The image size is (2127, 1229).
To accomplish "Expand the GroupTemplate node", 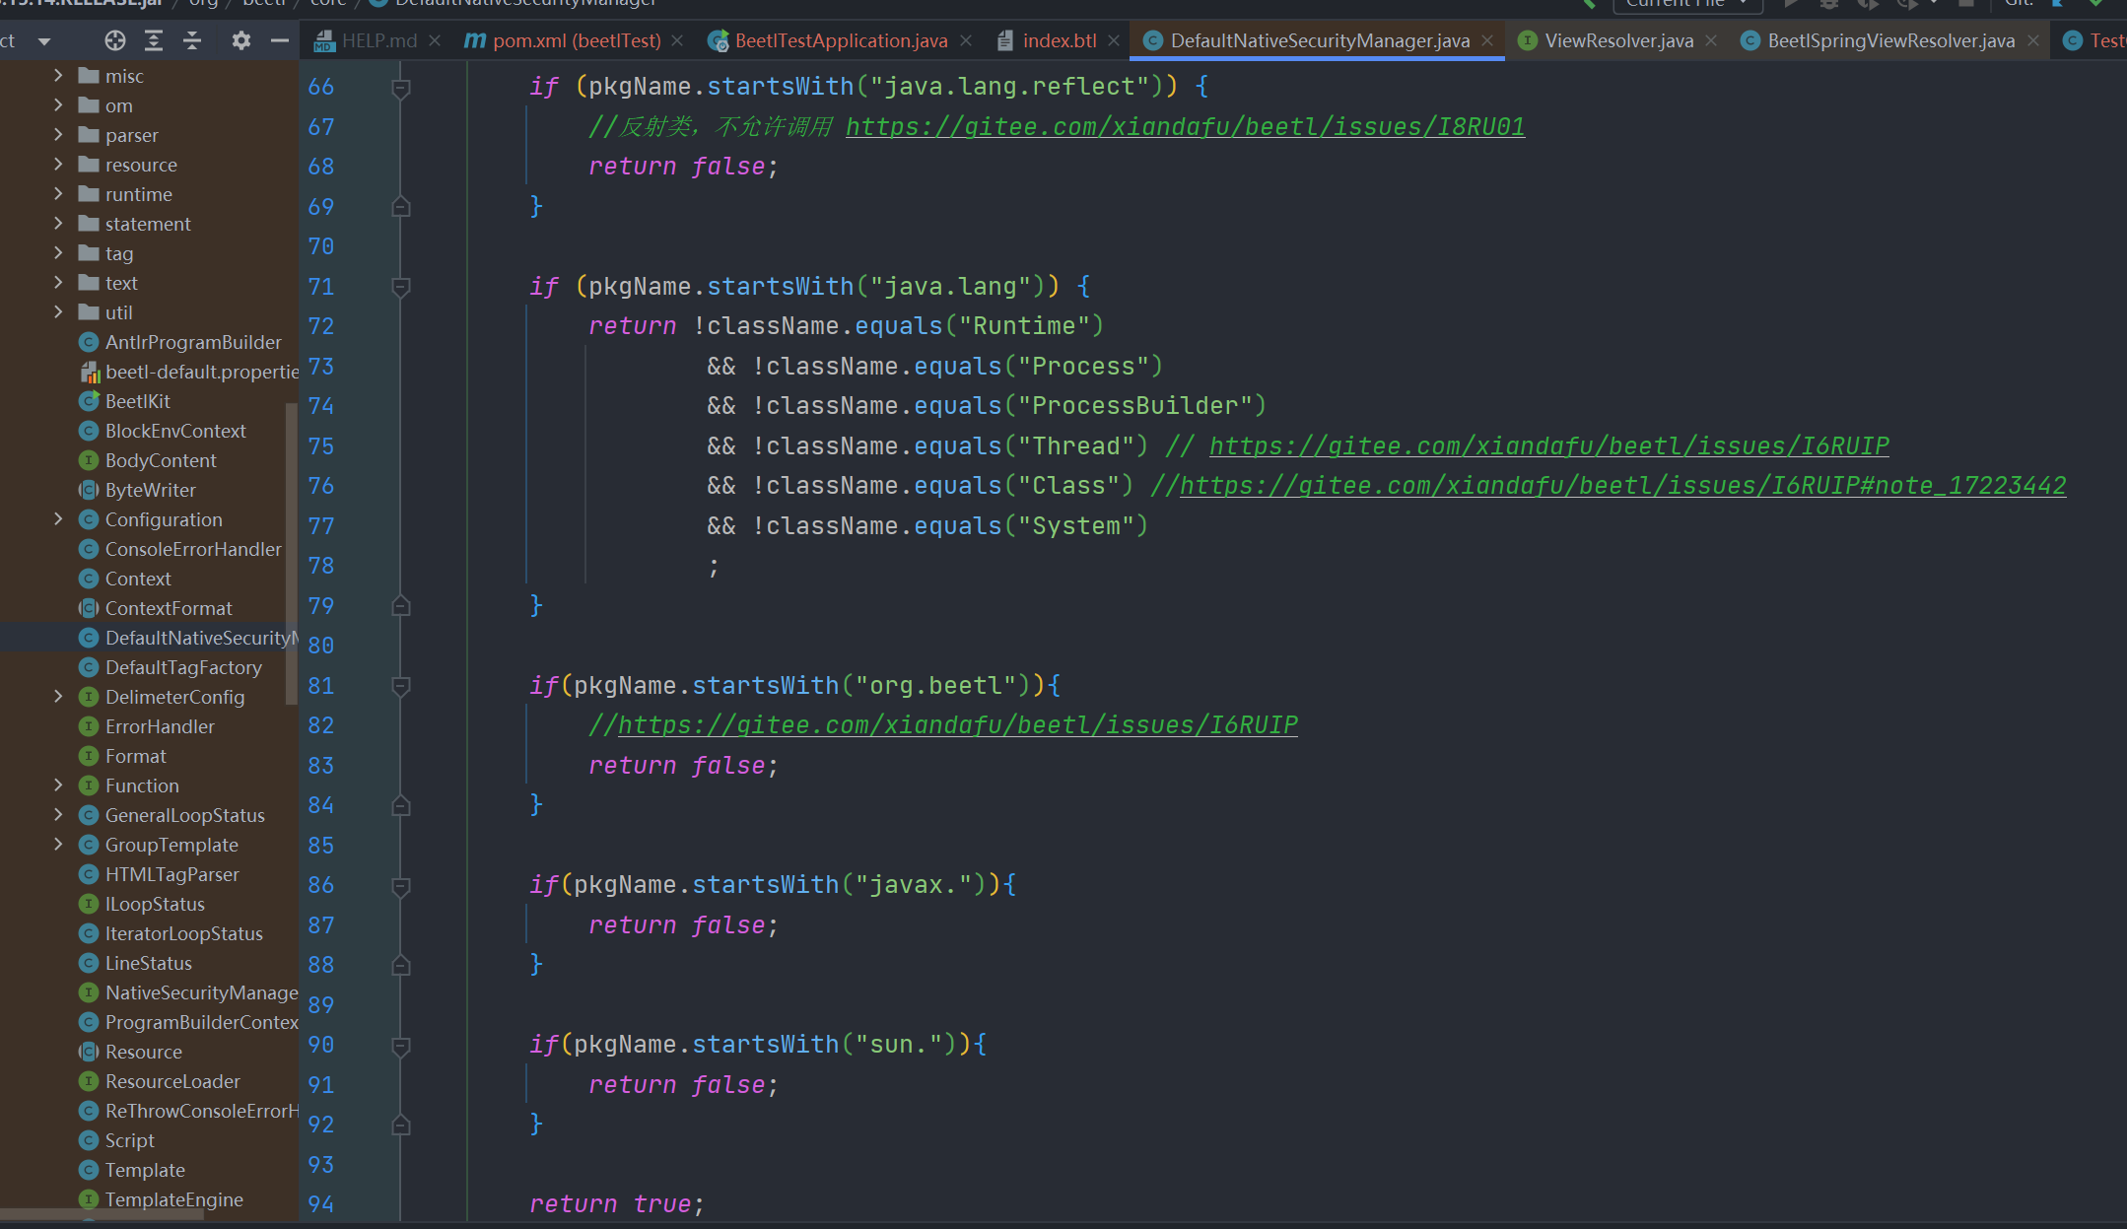I will point(58,845).
